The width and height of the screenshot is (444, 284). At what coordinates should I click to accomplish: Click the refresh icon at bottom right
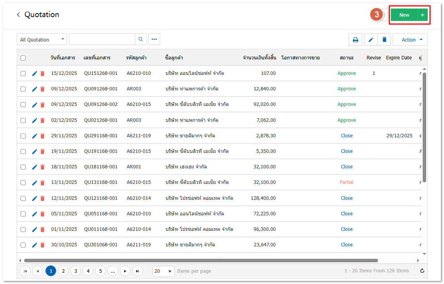point(422,271)
